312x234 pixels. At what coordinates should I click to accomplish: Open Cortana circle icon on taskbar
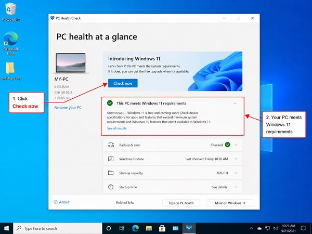109,228
